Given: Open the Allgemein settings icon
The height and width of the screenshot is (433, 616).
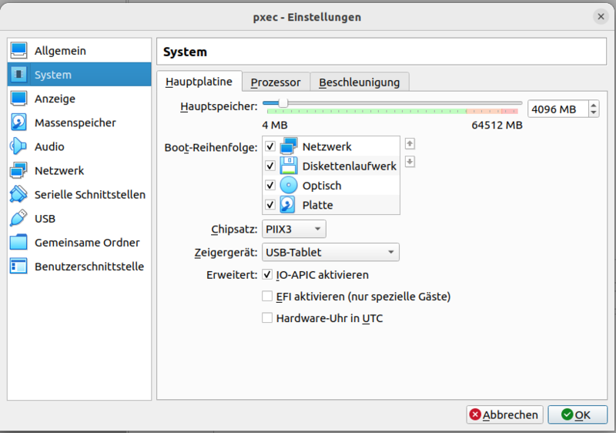Looking at the screenshot, I should tap(19, 51).
